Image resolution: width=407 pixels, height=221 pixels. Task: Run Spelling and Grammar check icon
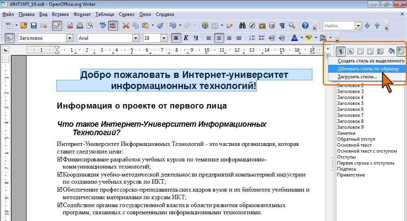click(103, 25)
